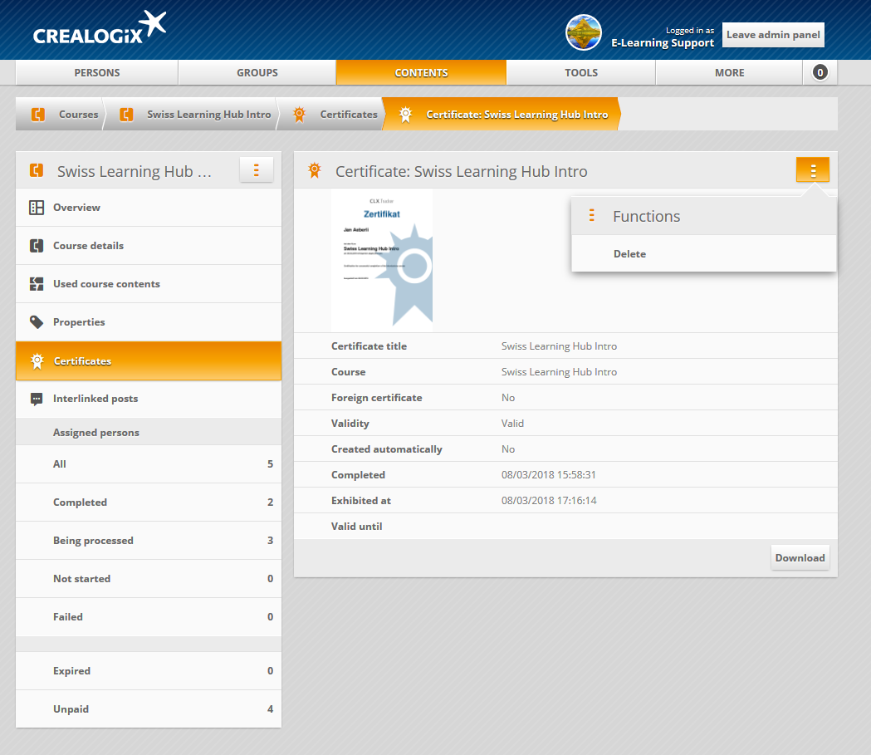This screenshot has width=871, height=755.
Task: Click the course icon in the sidebar header
Action: (37, 170)
